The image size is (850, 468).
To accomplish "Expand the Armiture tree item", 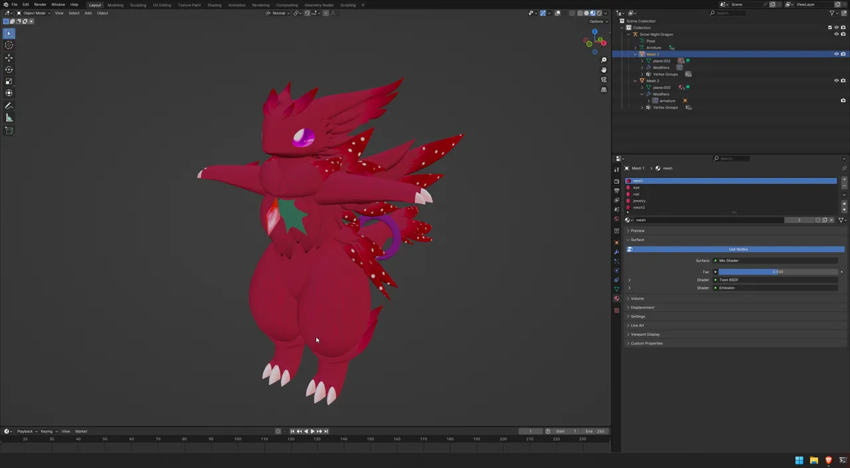I will click(636, 48).
